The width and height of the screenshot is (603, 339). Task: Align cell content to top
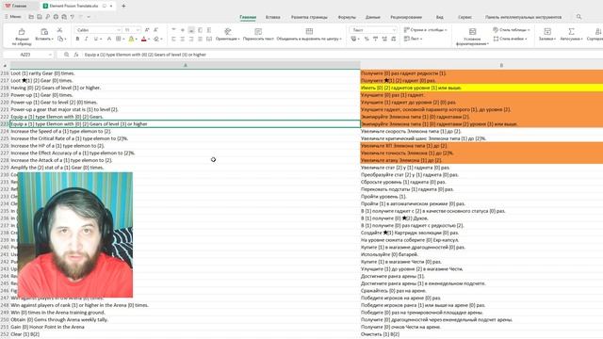(173, 30)
